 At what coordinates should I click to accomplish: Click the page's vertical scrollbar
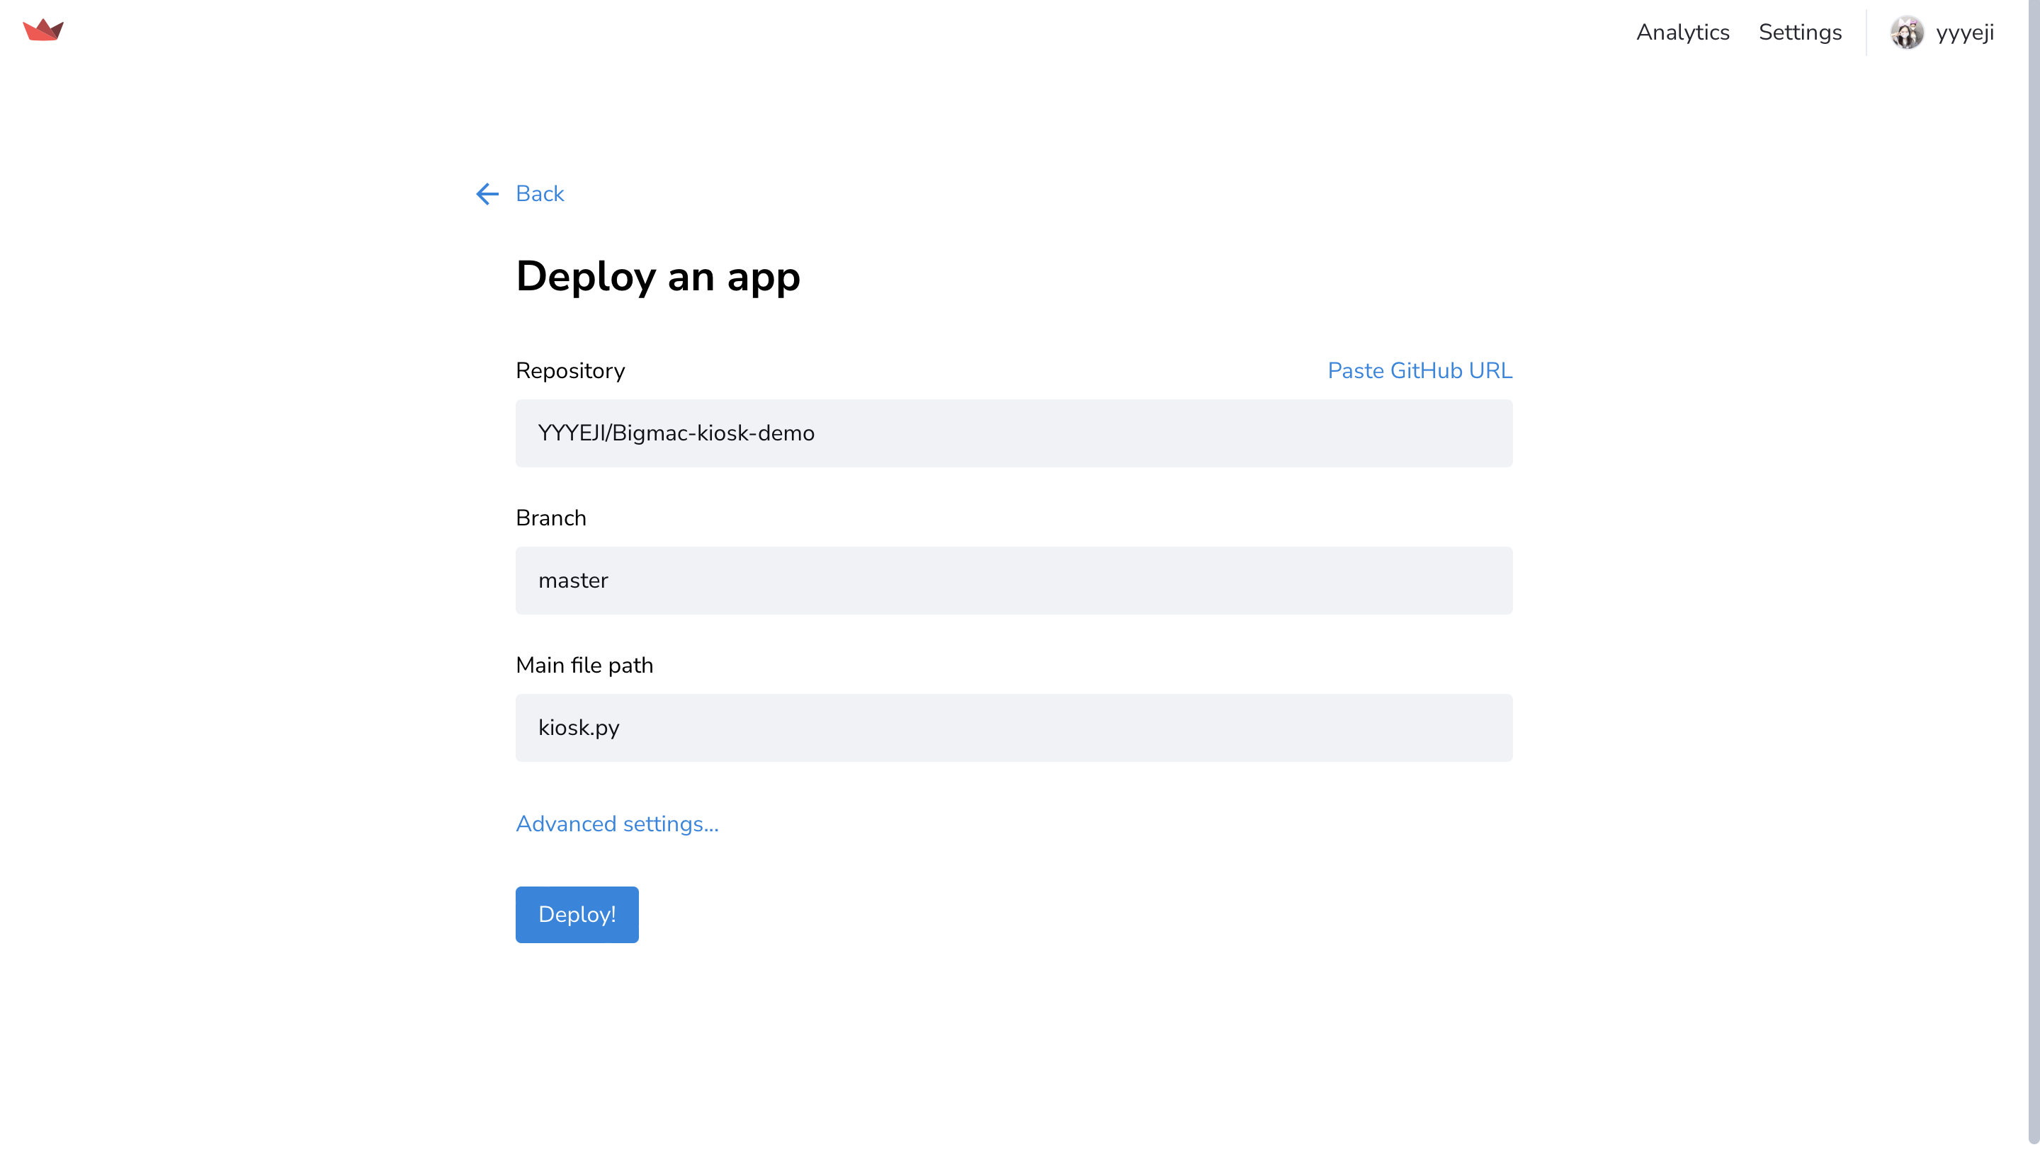click(2034, 572)
